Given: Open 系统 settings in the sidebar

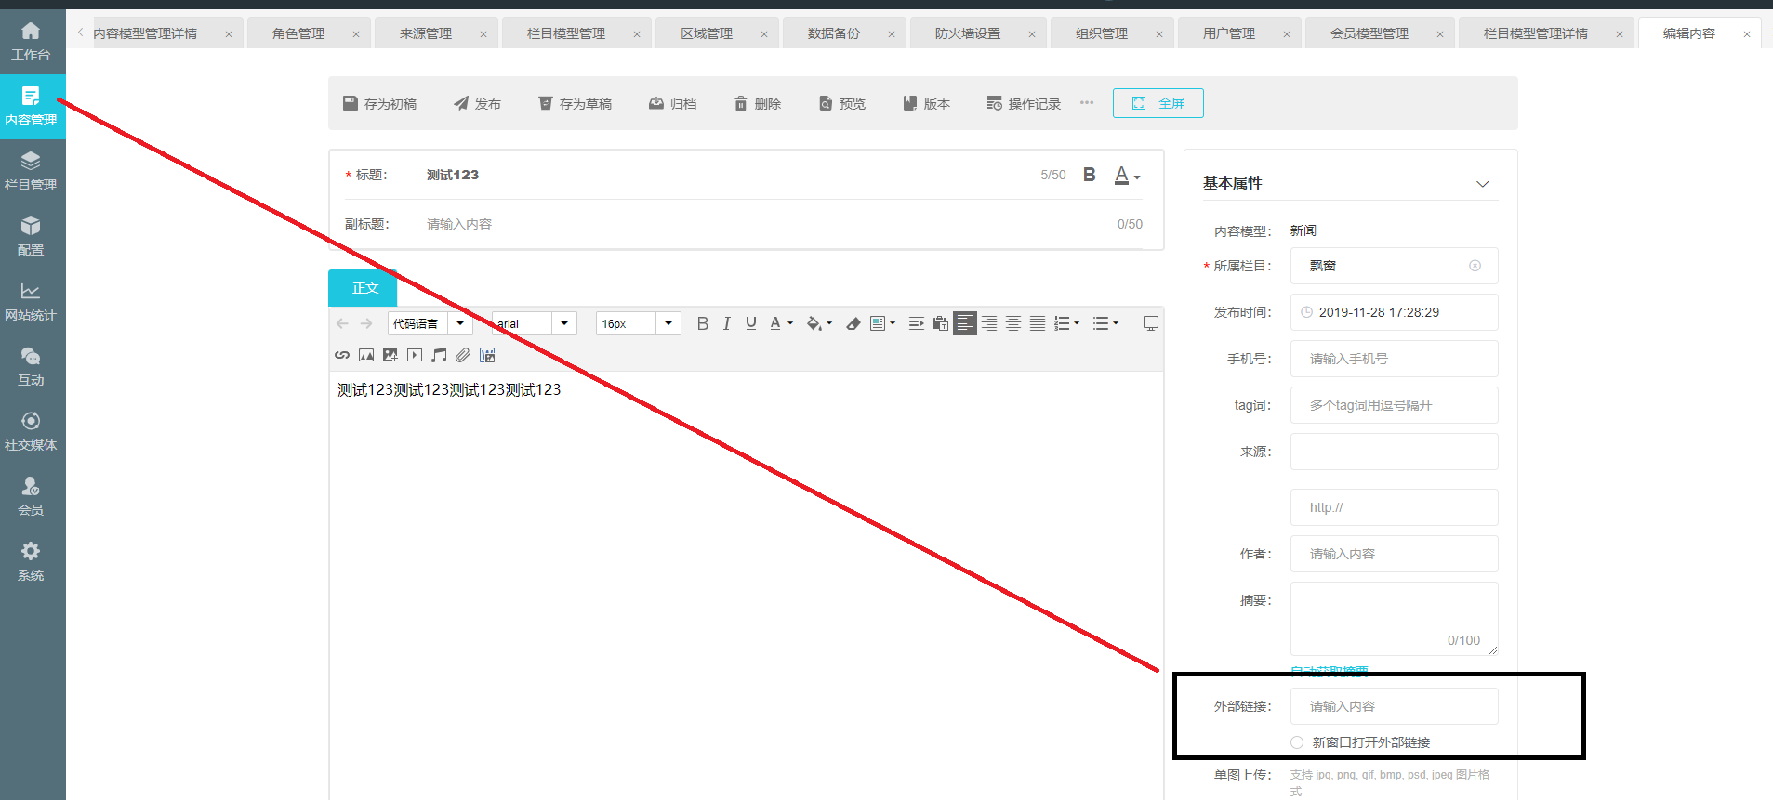Looking at the screenshot, I should click(31, 562).
